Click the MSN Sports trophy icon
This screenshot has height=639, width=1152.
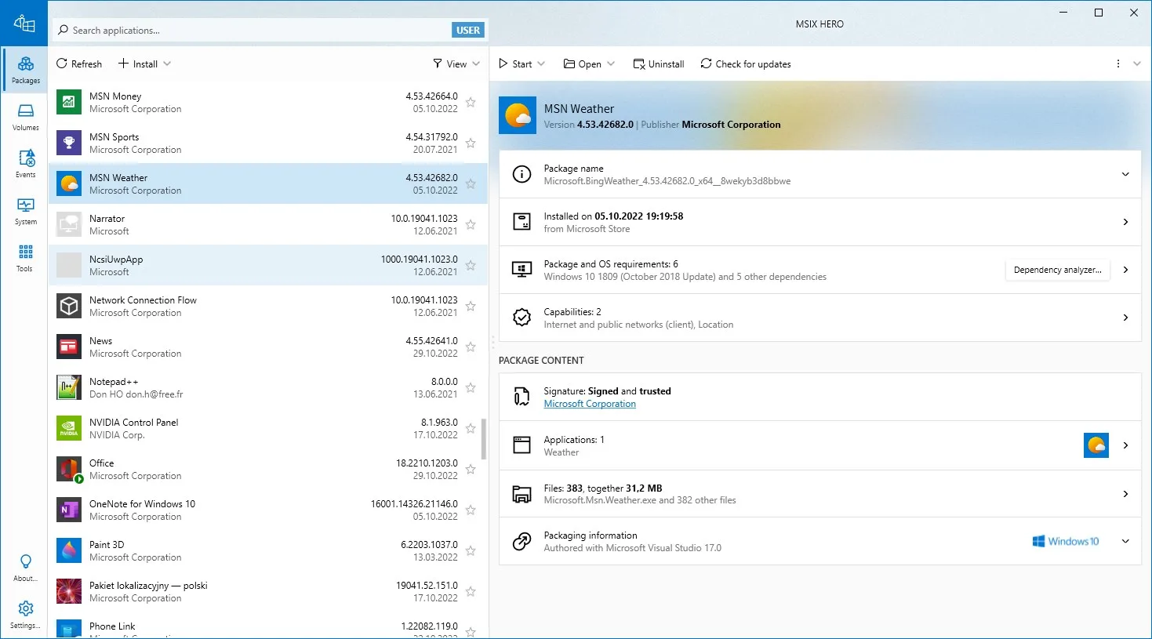click(69, 143)
